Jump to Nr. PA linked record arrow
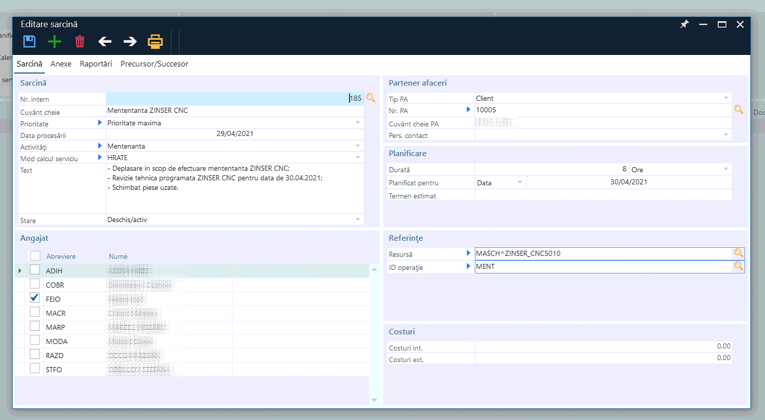 (469, 109)
